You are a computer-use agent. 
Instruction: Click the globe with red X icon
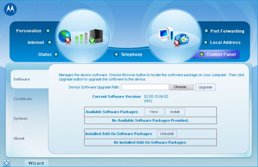[x=64, y=37]
